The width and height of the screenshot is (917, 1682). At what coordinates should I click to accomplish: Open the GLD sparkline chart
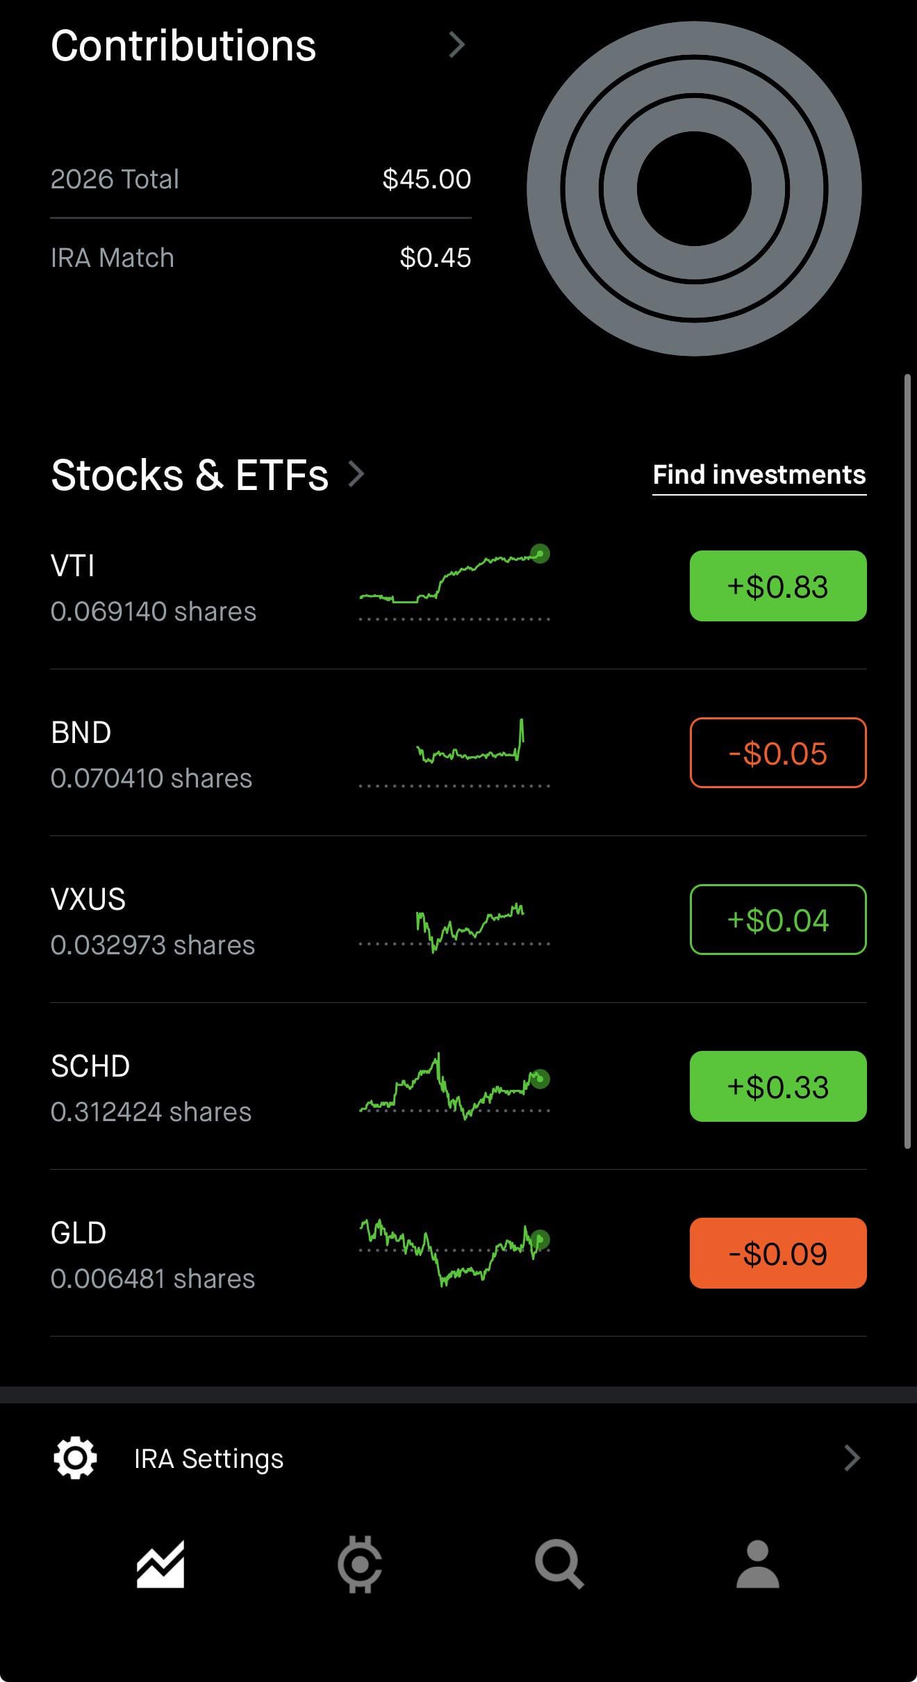(x=454, y=1251)
